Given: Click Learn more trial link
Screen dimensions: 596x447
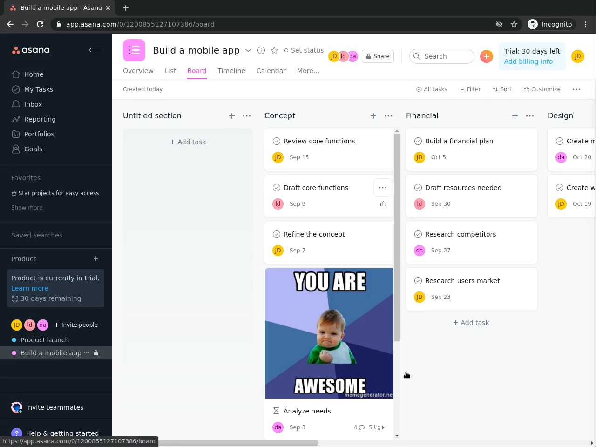Looking at the screenshot, I should coord(30,288).
